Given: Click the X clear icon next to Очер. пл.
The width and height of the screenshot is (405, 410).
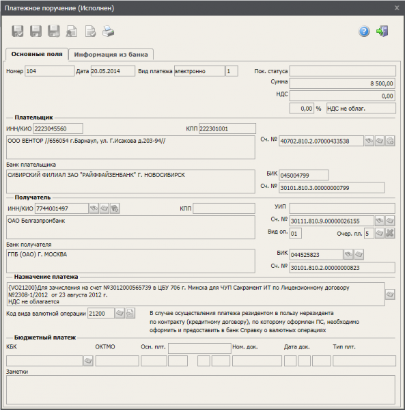Looking at the screenshot, I should coord(390,233).
